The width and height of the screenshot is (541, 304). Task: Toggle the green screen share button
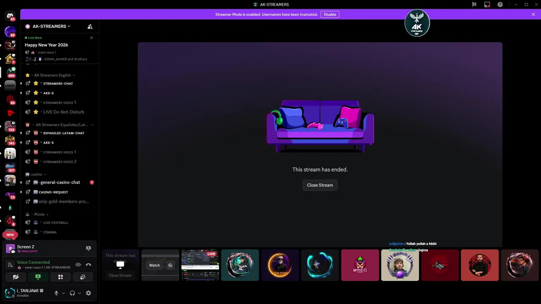coord(38,277)
